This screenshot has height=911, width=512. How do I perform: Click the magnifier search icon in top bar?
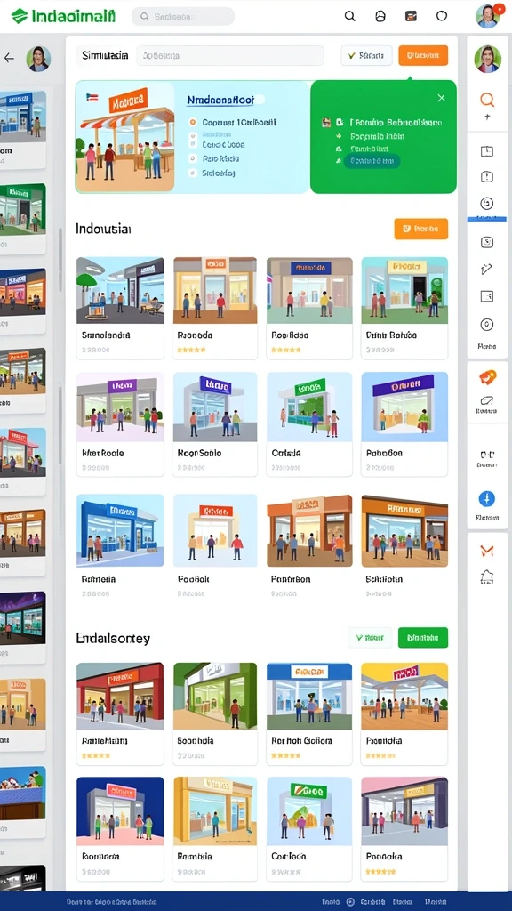[349, 16]
